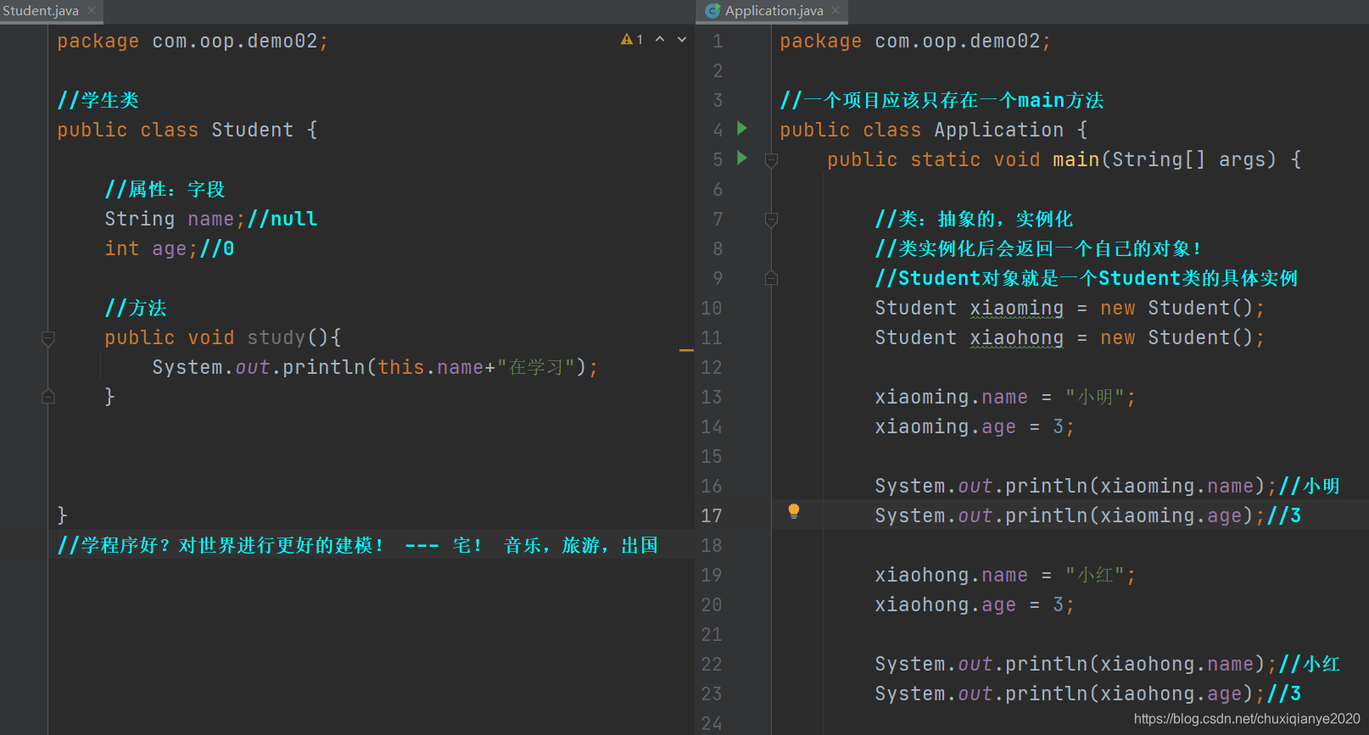Image resolution: width=1369 pixels, height=735 pixels.
Task: Close the Student.java tab
Action: [92, 11]
